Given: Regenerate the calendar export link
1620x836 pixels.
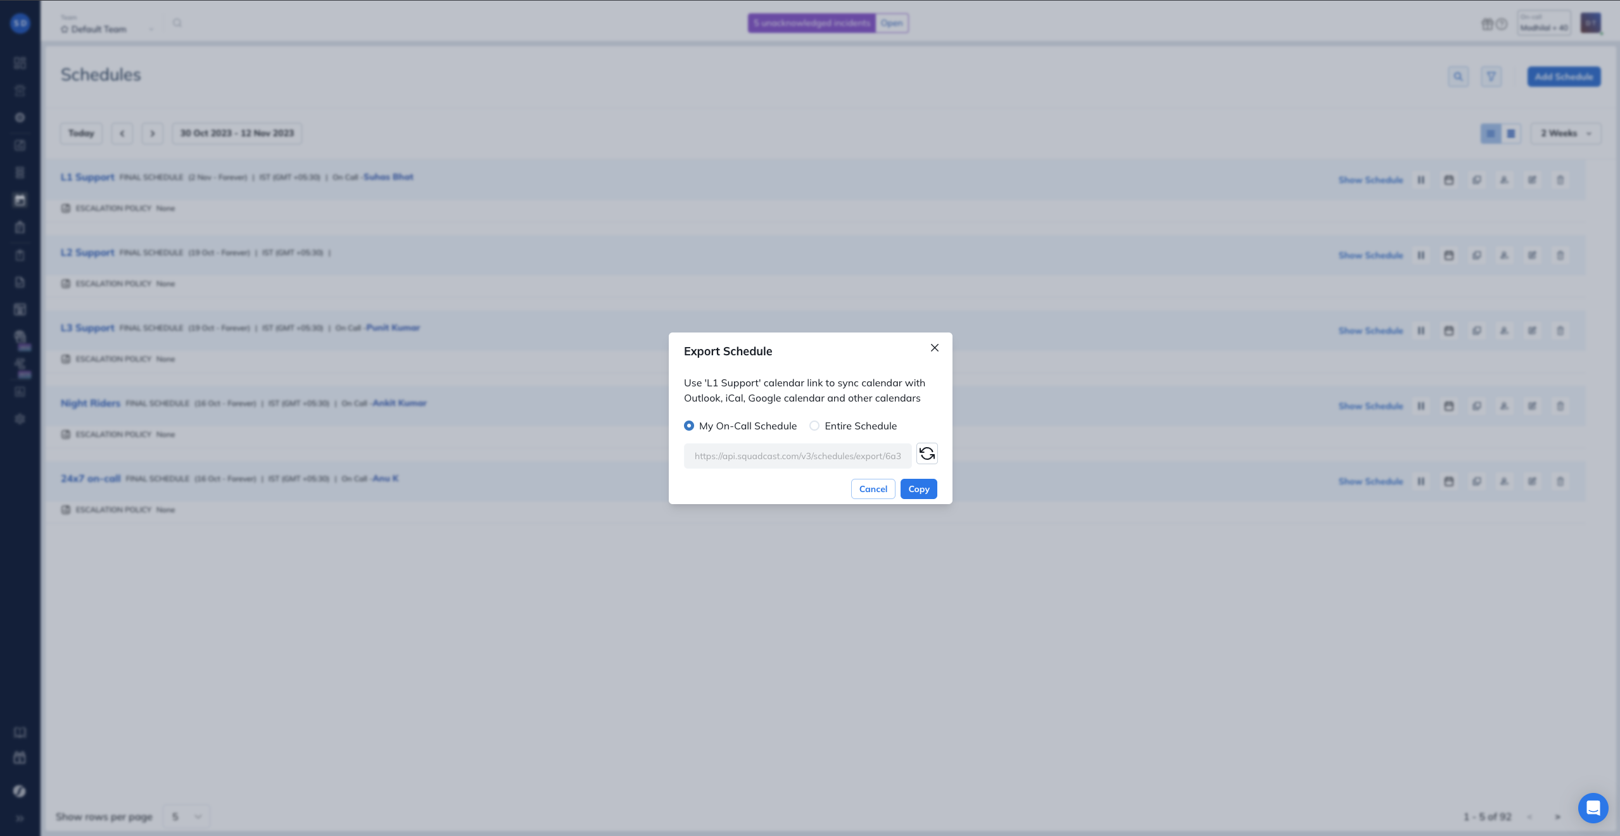Looking at the screenshot, I should pyautogui.click(x=926, y=453).
